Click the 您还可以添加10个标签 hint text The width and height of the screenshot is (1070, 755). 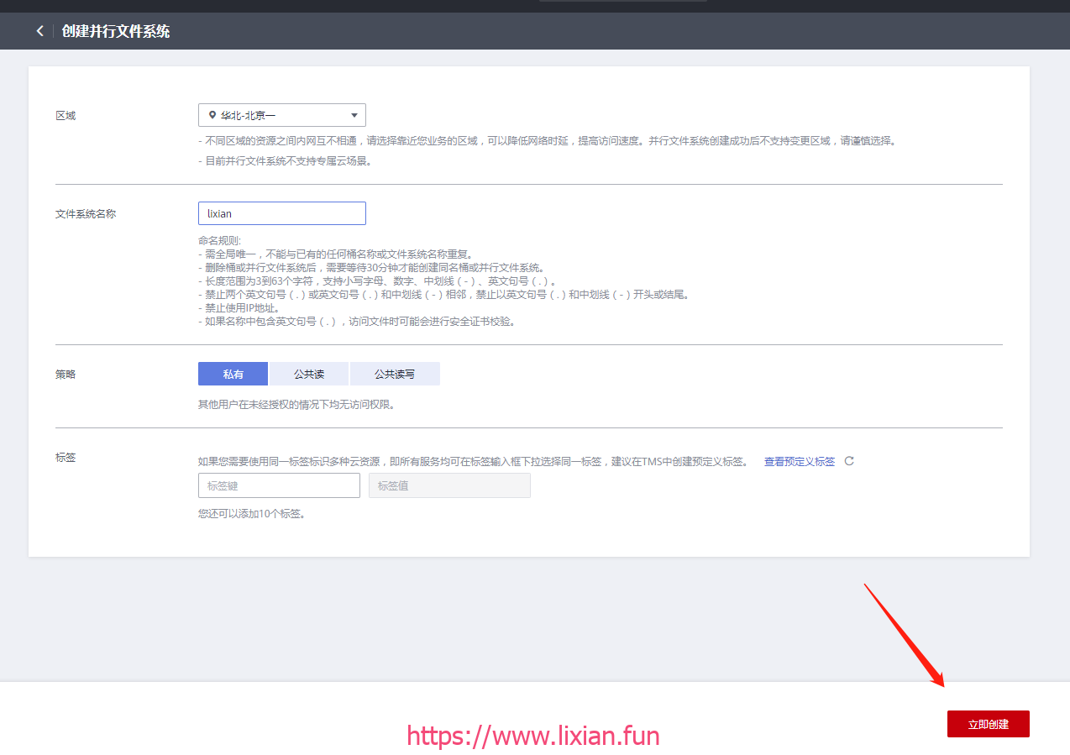(x=251, y=514)
